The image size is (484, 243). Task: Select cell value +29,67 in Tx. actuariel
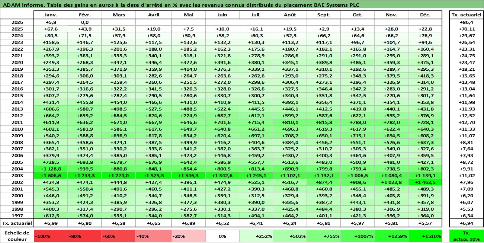tap(466, 36)
